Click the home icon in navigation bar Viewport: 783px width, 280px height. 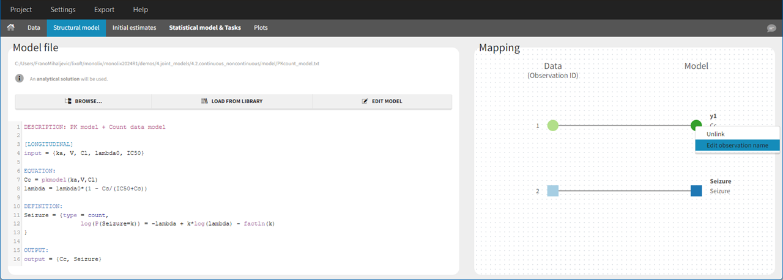[10, 27]
